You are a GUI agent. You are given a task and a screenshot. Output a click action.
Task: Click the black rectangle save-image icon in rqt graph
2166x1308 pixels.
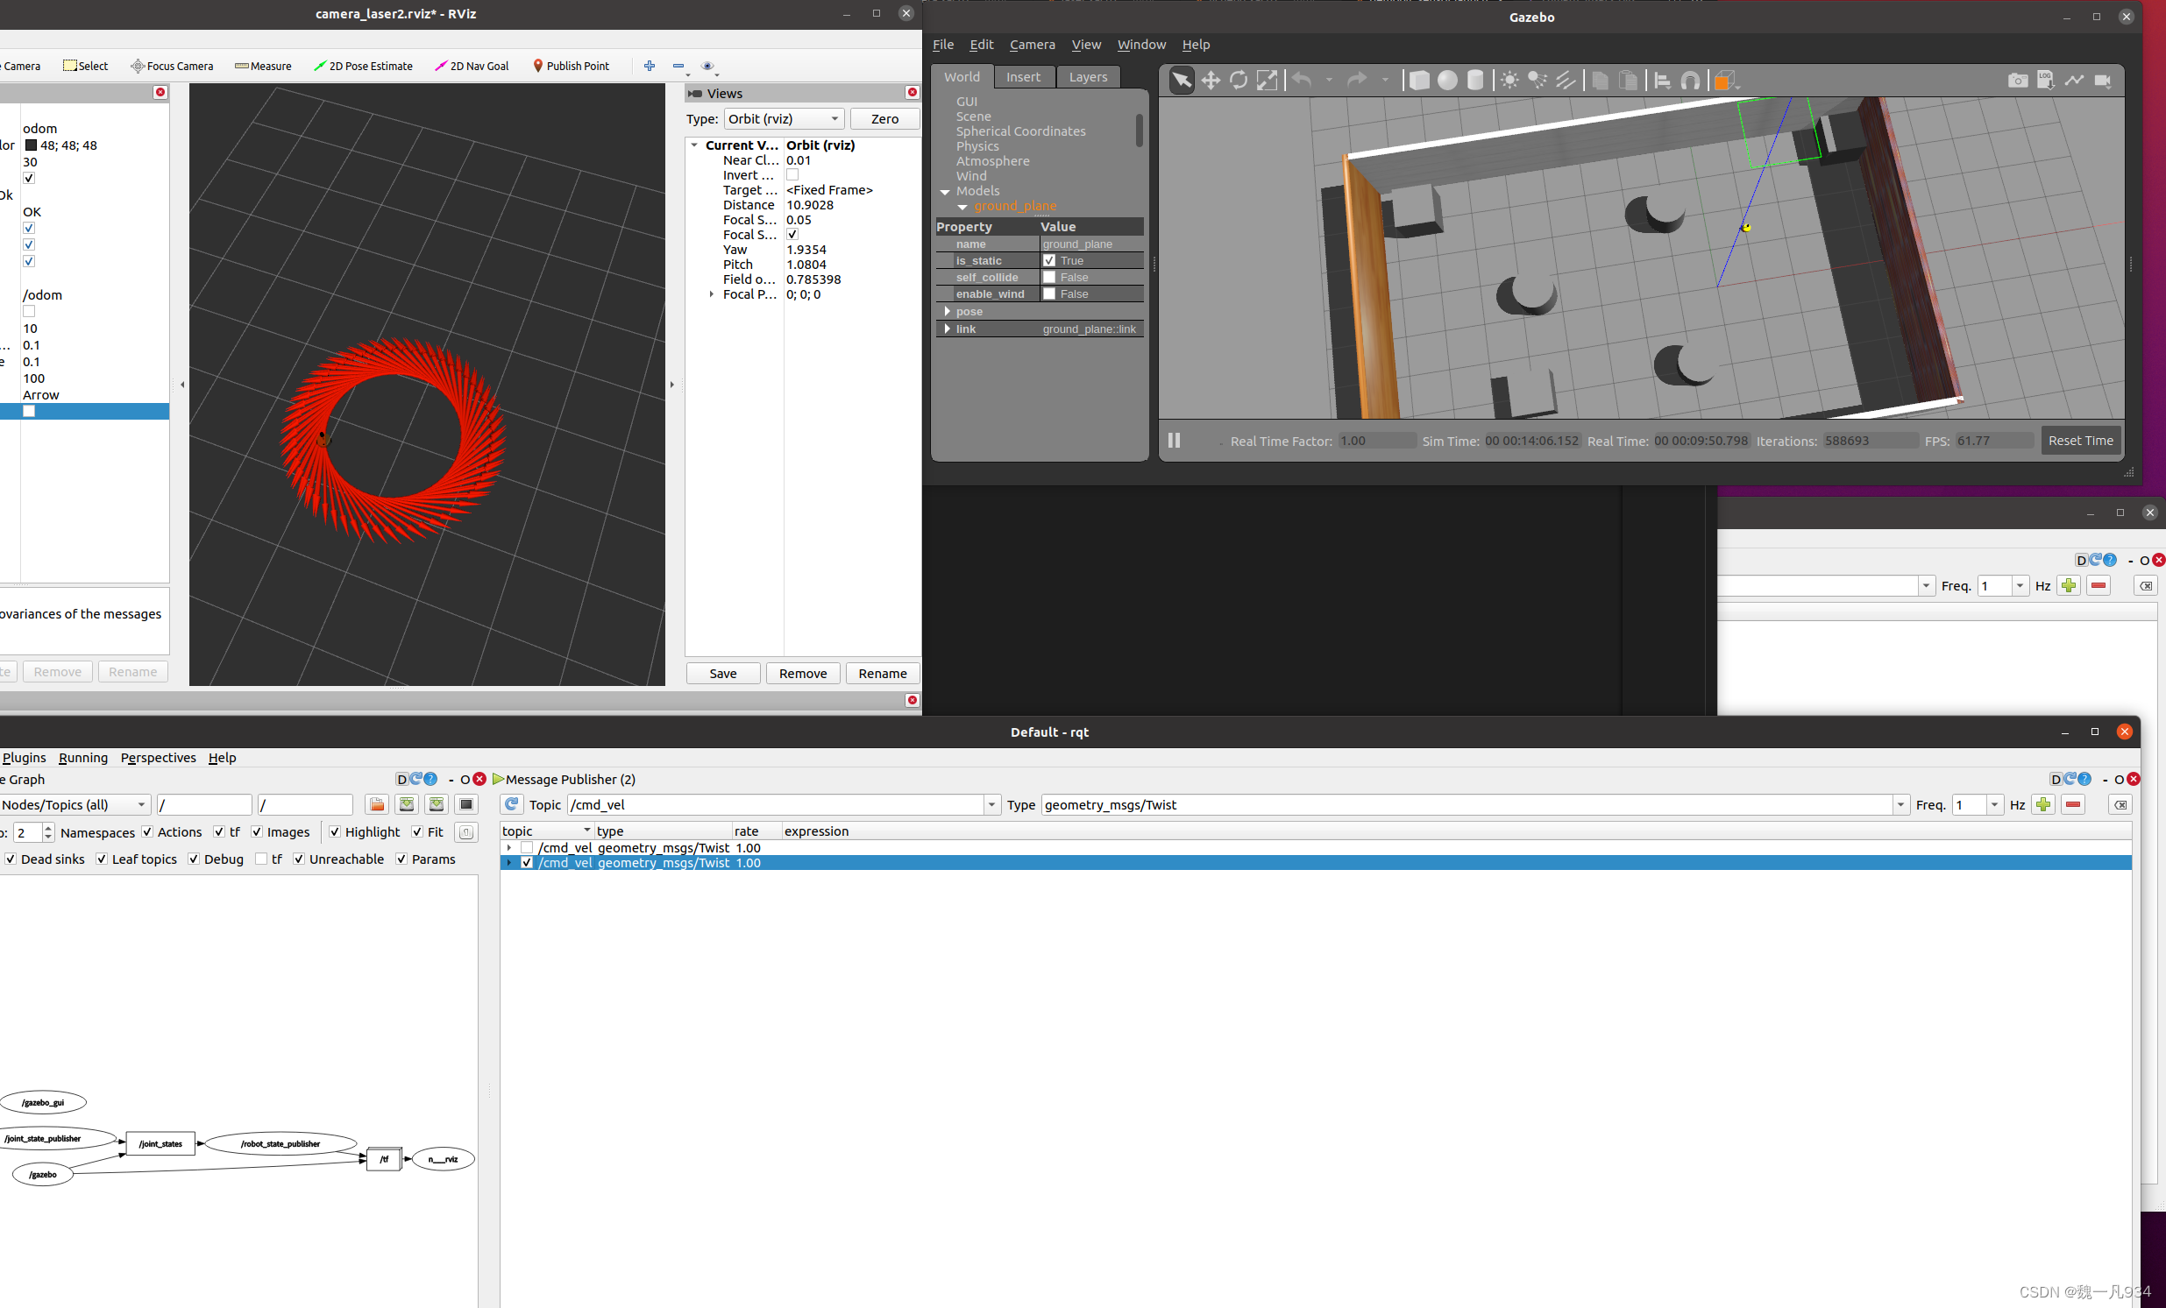point(466,804)
